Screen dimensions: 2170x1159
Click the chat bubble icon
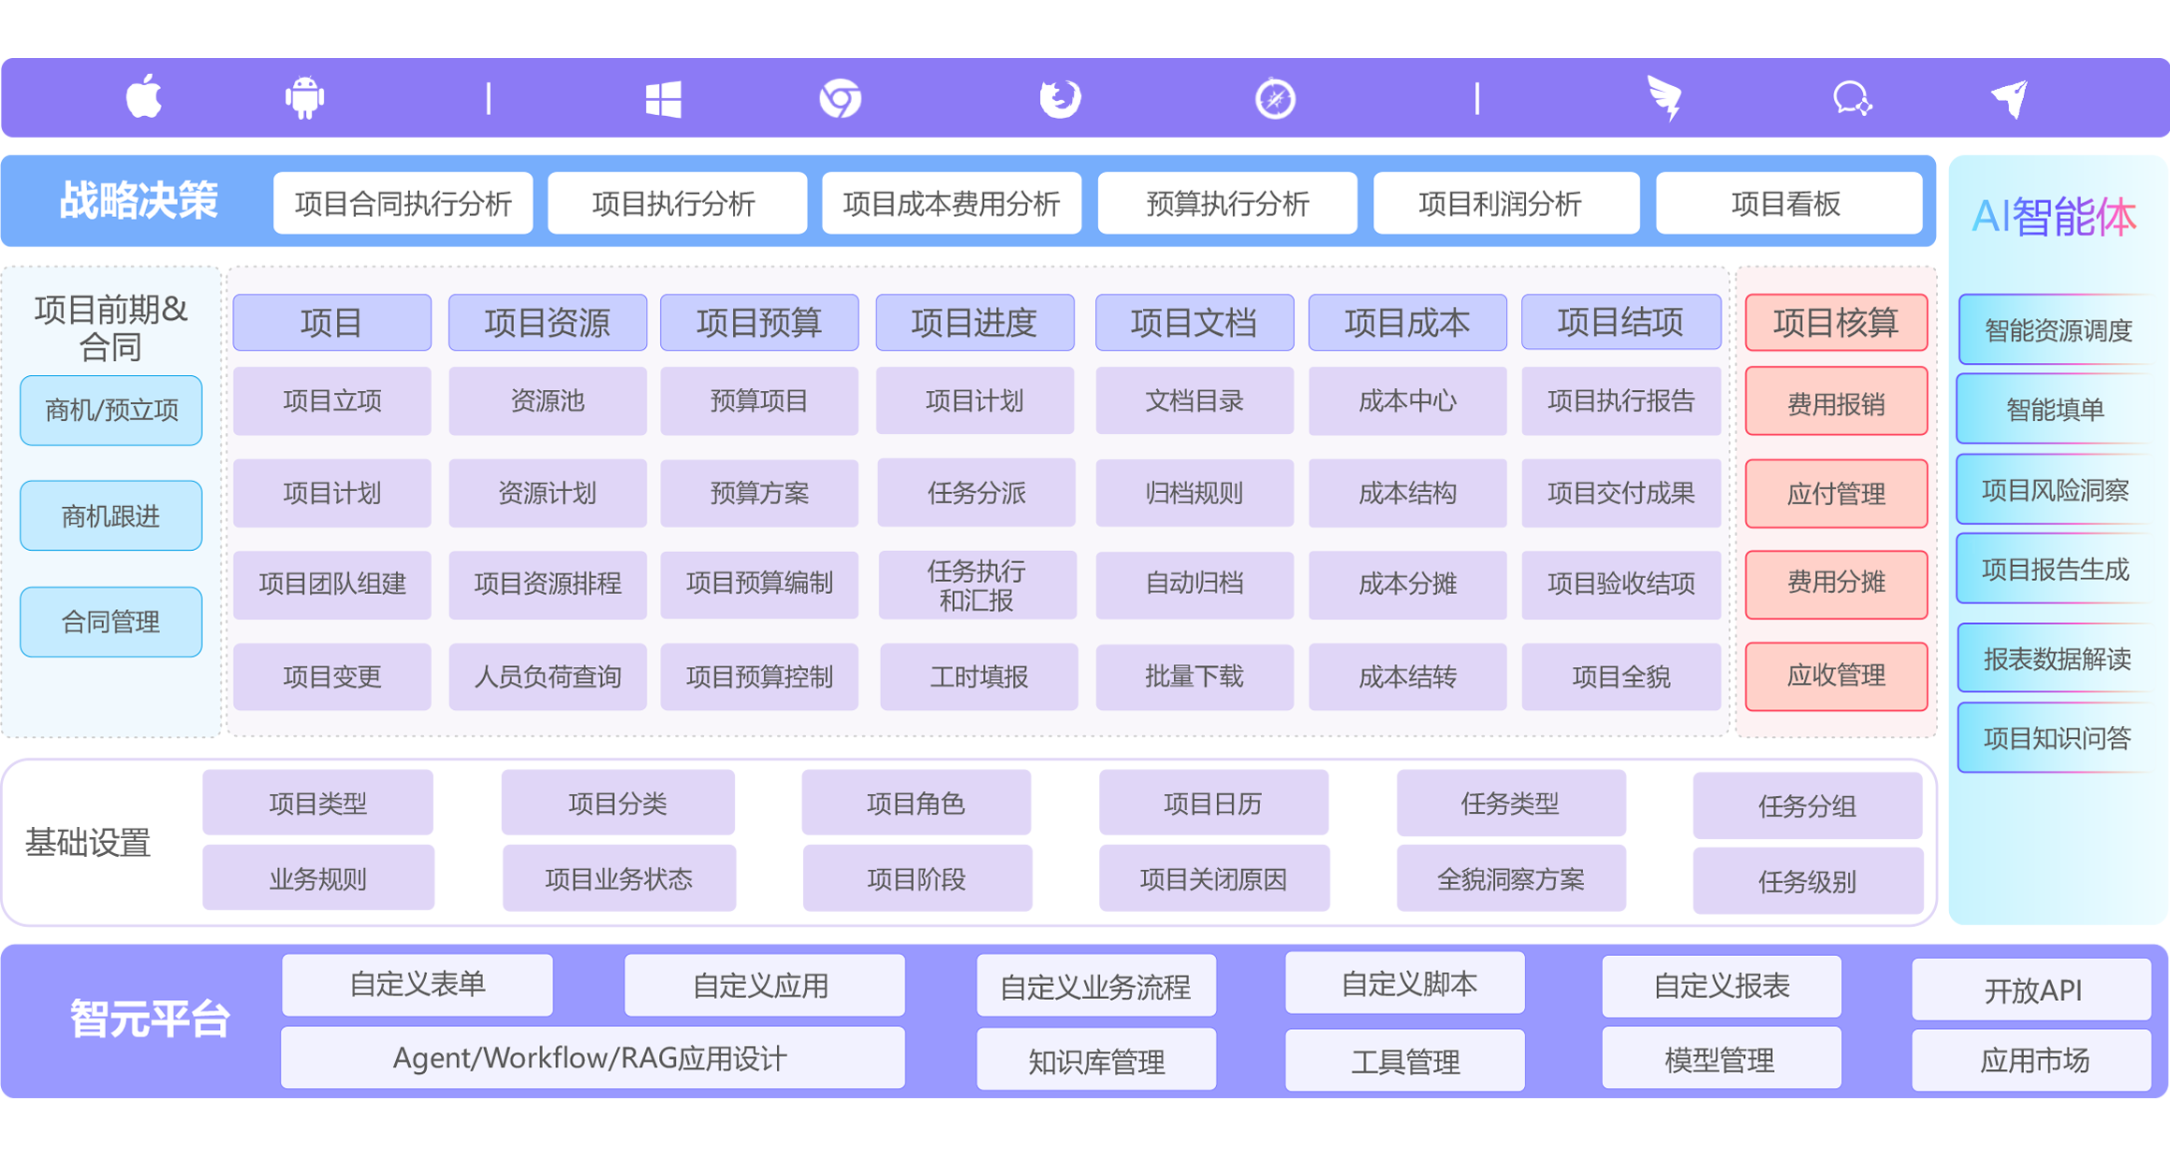coord(1851,98)
